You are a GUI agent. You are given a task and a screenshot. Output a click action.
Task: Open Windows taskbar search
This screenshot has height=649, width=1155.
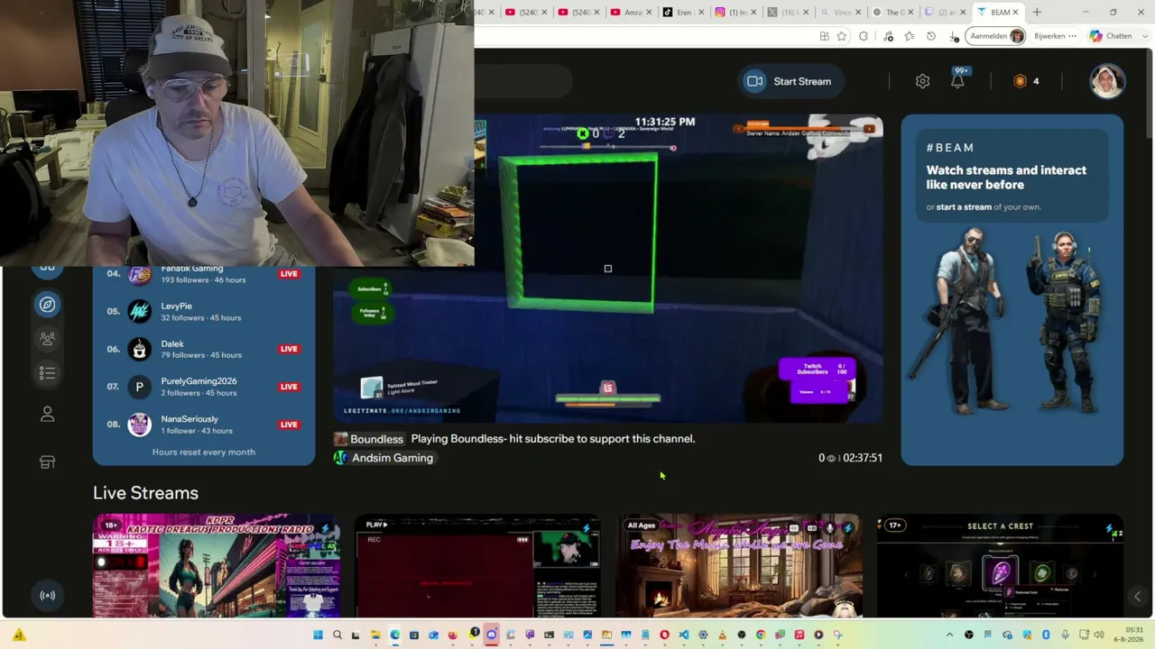[337, 635]
